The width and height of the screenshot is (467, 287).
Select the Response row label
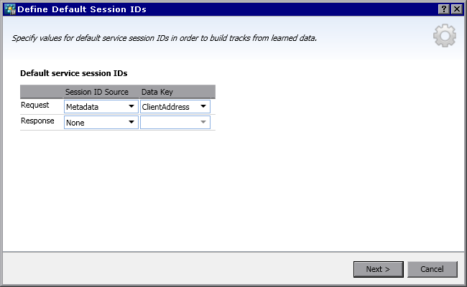tap(37, 121)
